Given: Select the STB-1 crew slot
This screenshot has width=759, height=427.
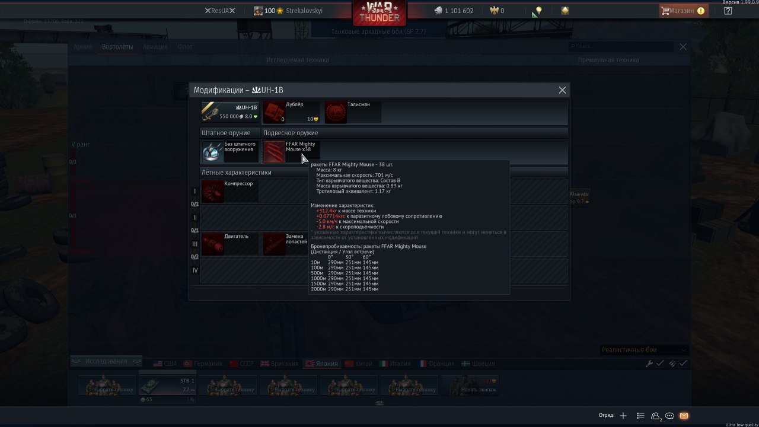Looking at the screenshot, I should tap(167, 385).
